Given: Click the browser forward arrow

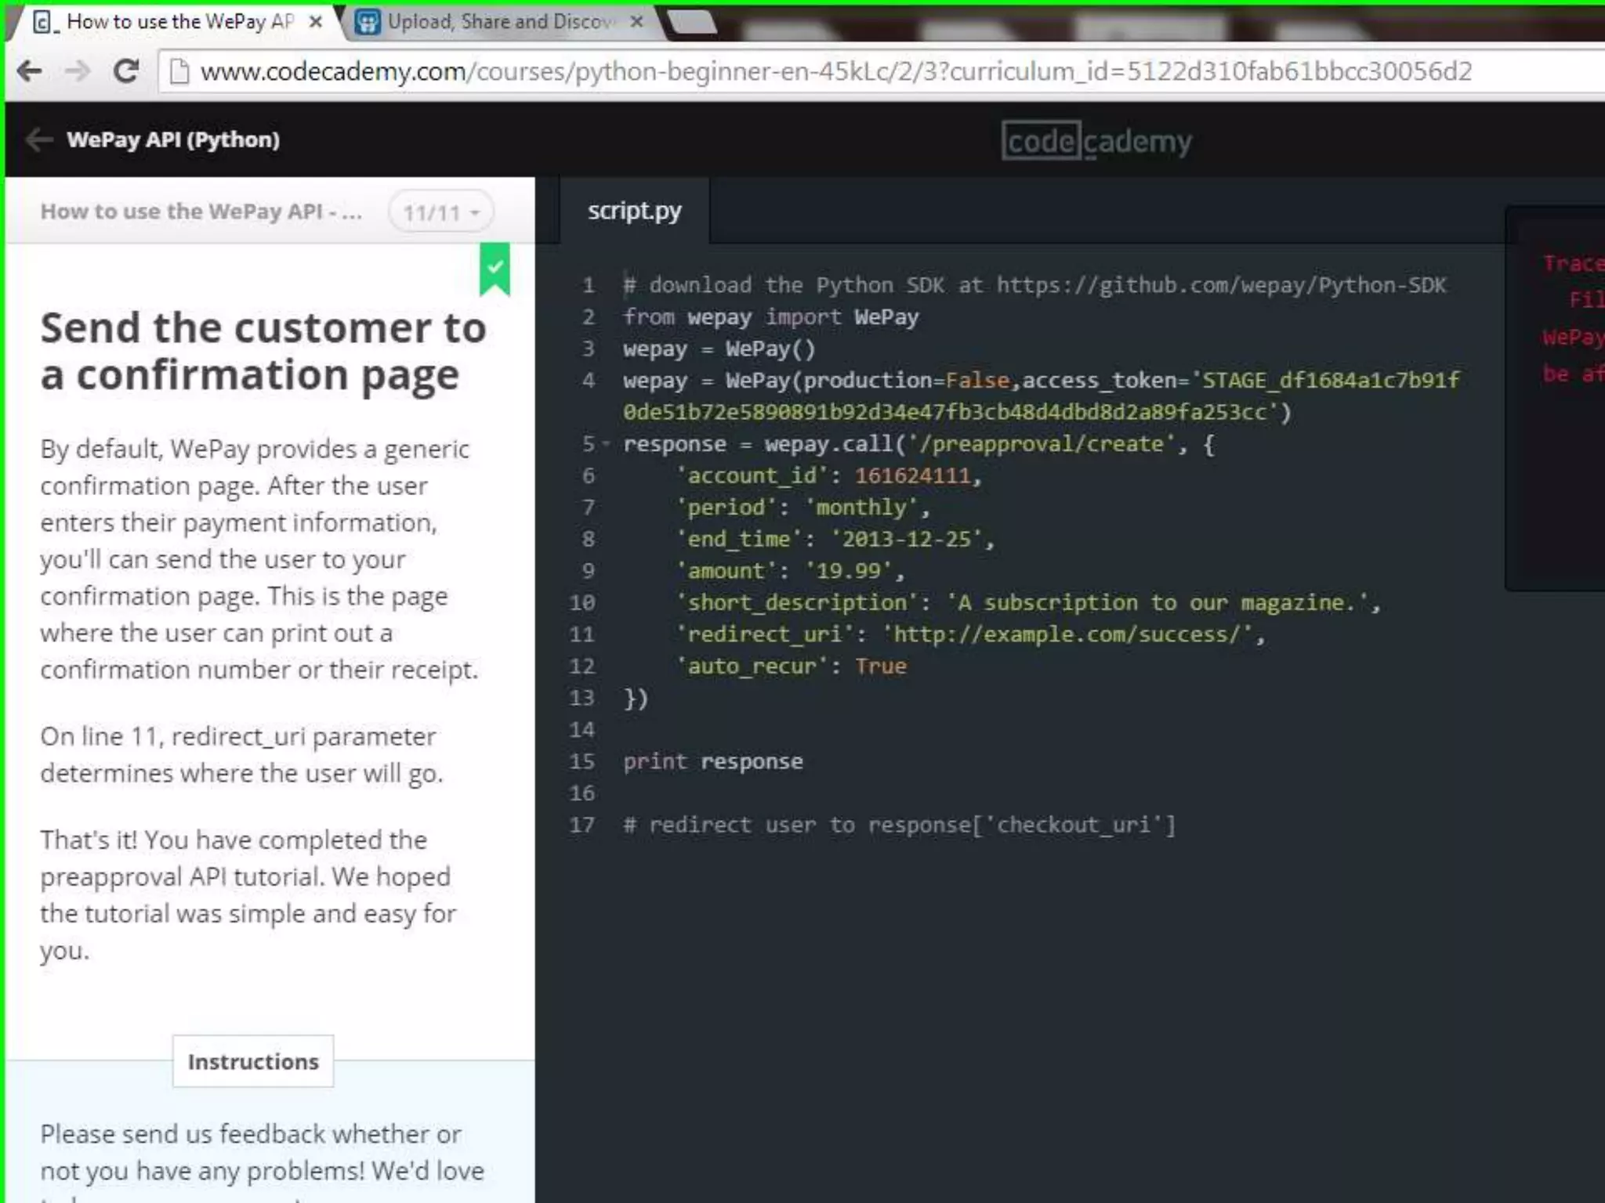Looking at the screenshot, I should (x=77, y=71).
